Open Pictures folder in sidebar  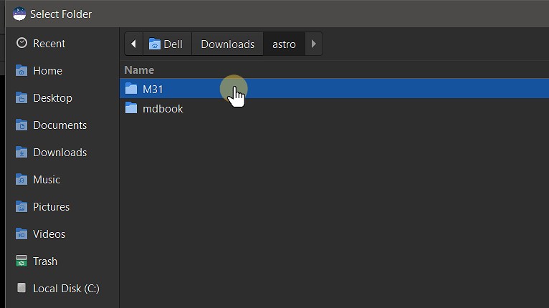click(x=51, y=207)
